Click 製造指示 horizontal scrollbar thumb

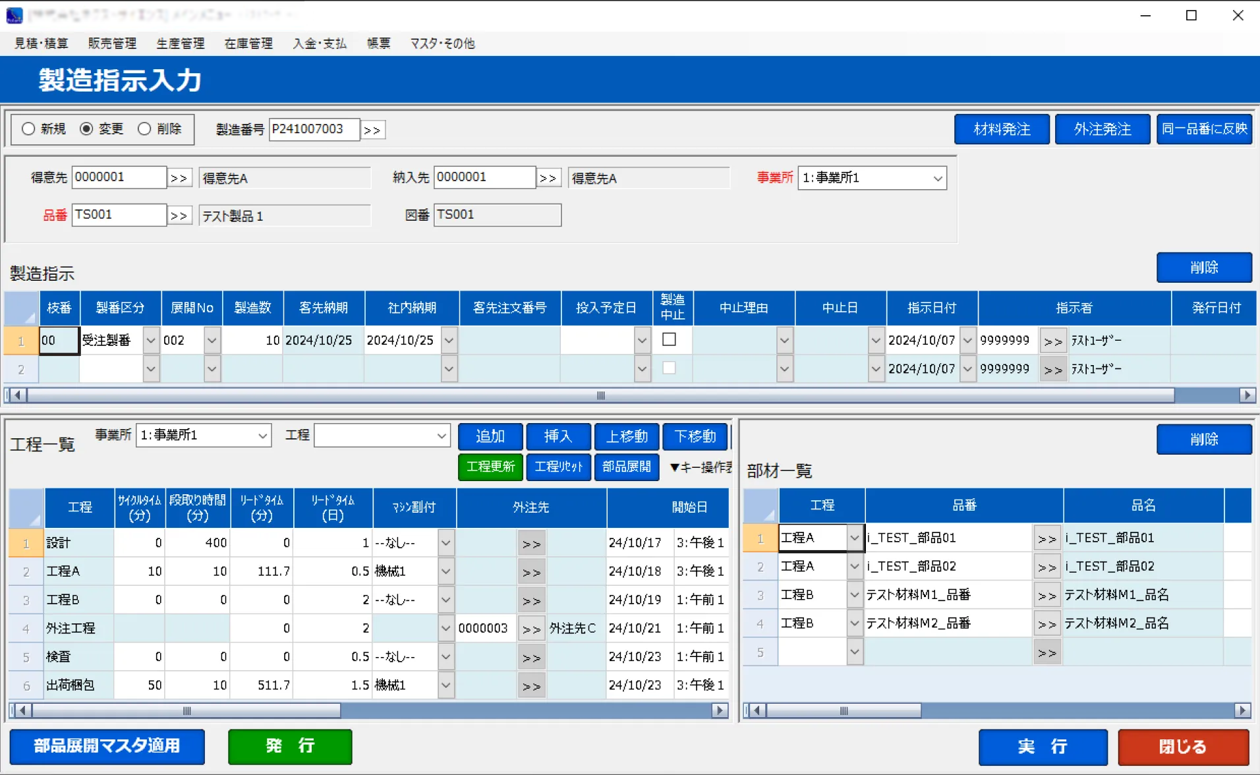tap(600, 395)
